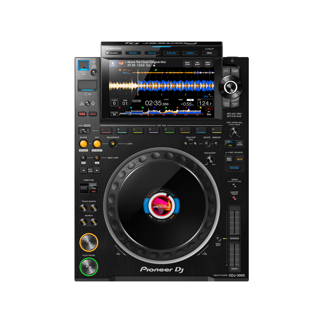Call next cue with right CUE/LOOP CALL arrow
The image size is (323, 323).
pos(196,144)
